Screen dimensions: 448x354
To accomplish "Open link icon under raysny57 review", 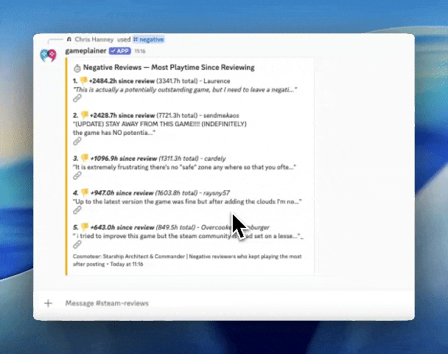I will 77,210.
